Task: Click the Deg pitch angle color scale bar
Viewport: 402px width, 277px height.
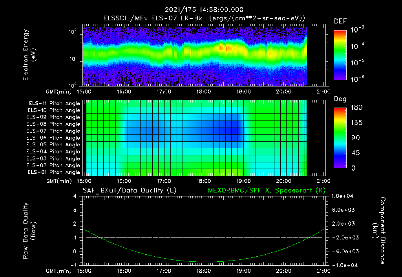Action: [340, 138]
